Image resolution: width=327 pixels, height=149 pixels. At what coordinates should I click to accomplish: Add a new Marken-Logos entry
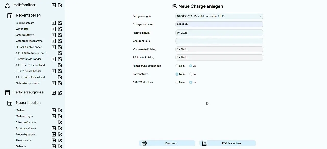click(x=54, y=116)
